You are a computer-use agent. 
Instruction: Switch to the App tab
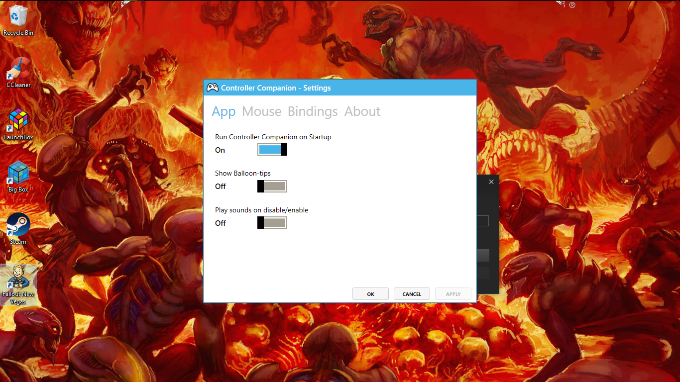[x=224, y=111]
